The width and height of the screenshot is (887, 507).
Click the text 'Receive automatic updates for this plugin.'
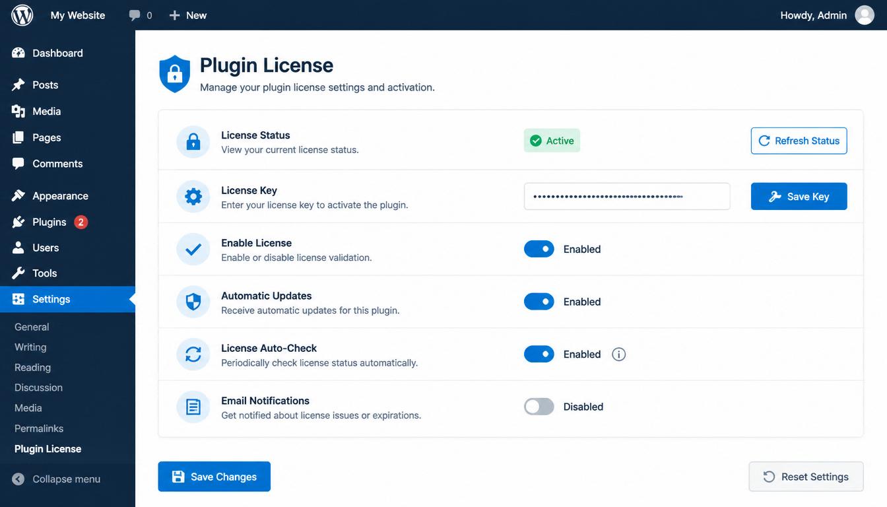[x=310, y=310]
